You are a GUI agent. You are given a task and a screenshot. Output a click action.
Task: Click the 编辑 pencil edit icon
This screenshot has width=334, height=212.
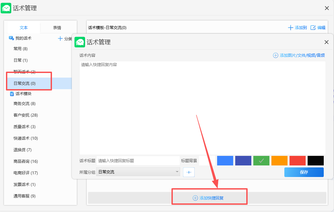(x=313, y=27)
